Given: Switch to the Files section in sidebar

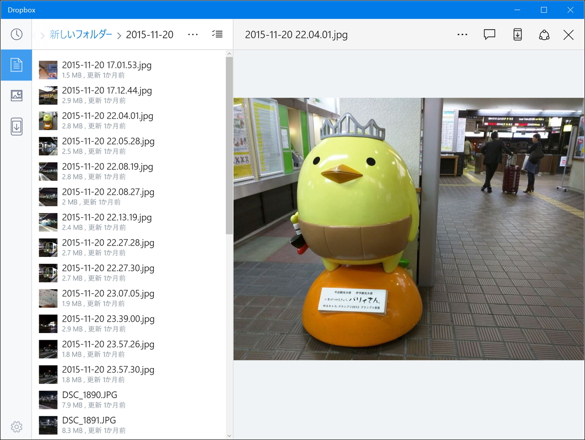Looking at the screenshot, I should pos(16,65).
